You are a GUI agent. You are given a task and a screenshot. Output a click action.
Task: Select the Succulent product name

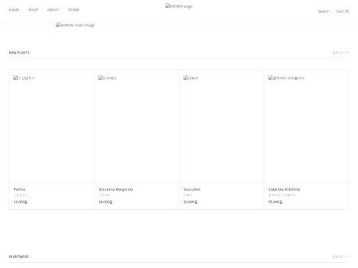(192, 189)
